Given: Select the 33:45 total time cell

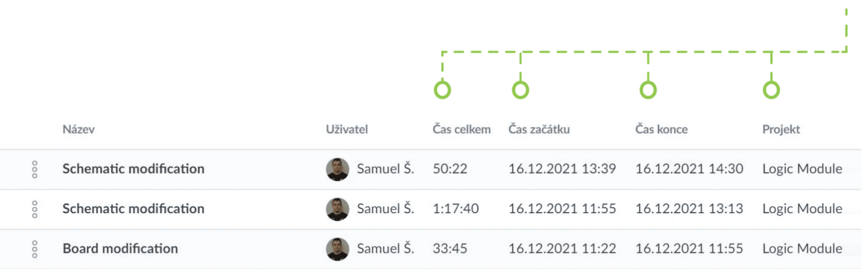Looking at the screenshot, I should click(450, 249).
